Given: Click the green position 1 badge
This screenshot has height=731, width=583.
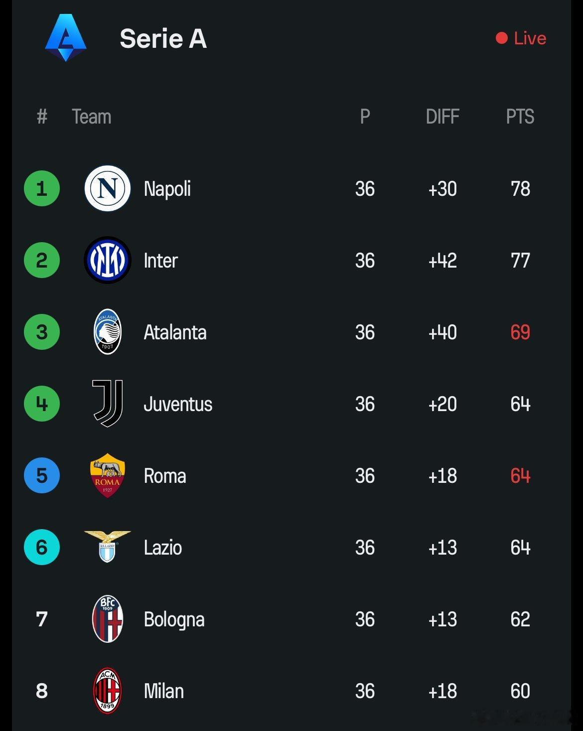Looking at the screenshot, I should (x=42, y=188).
